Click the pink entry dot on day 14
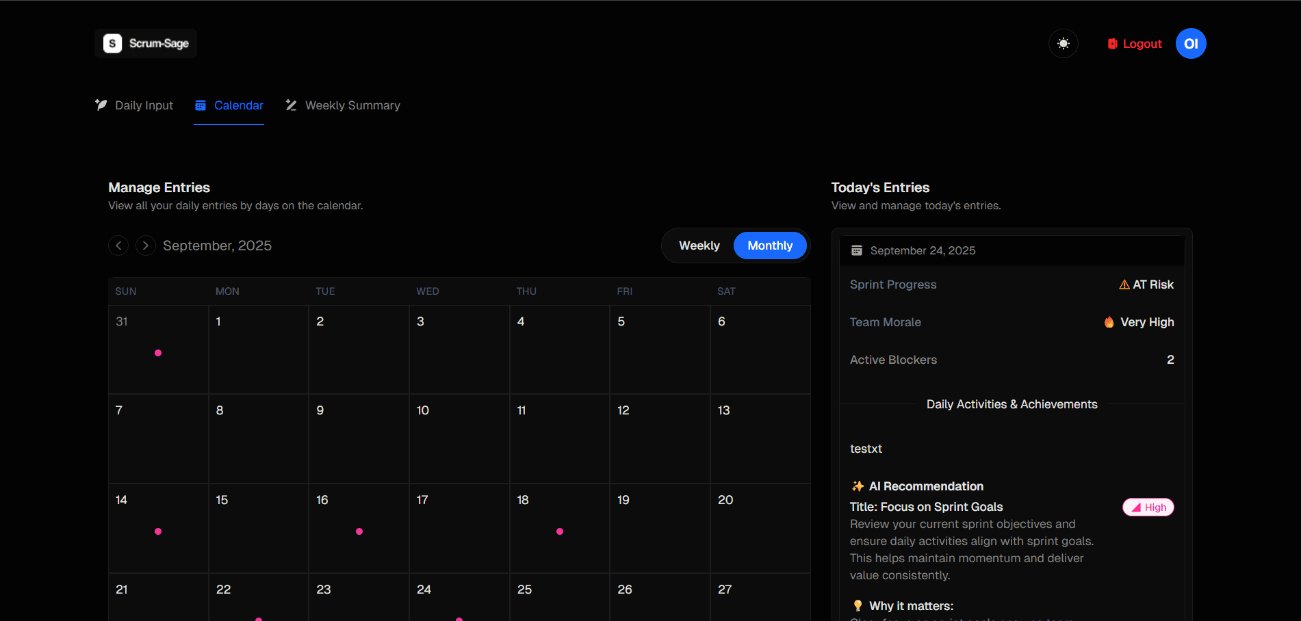Screen dimensions: 1301x621 158,531
